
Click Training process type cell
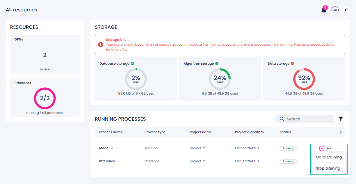pos(151,148)
